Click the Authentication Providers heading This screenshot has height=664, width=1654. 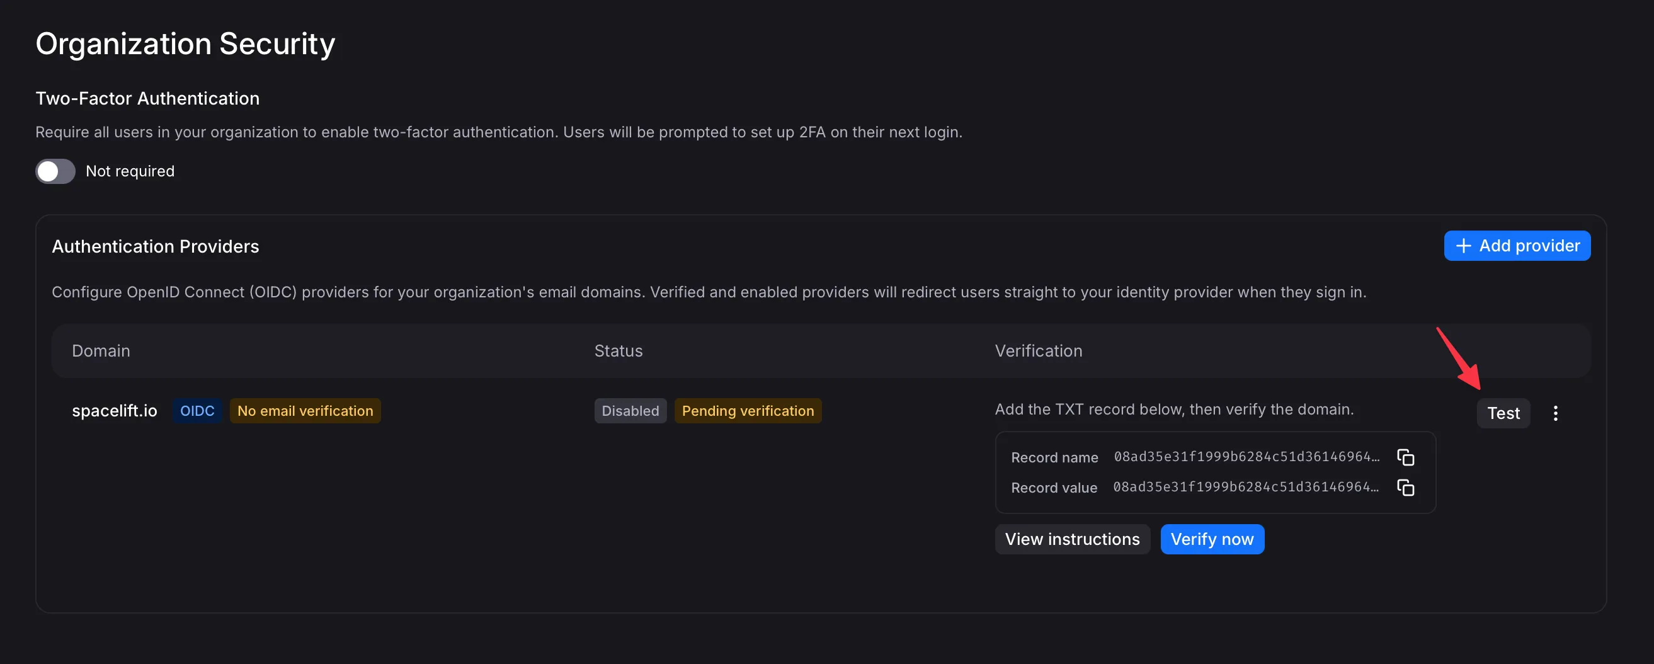click(156, 246)
